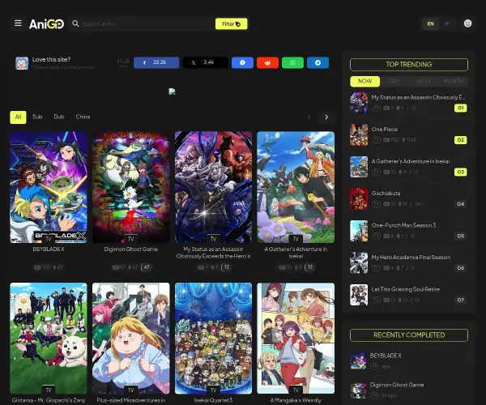Screen dimensions: 486x405
Task: Go to previous page arrow
Action: [x=309, y=117]
